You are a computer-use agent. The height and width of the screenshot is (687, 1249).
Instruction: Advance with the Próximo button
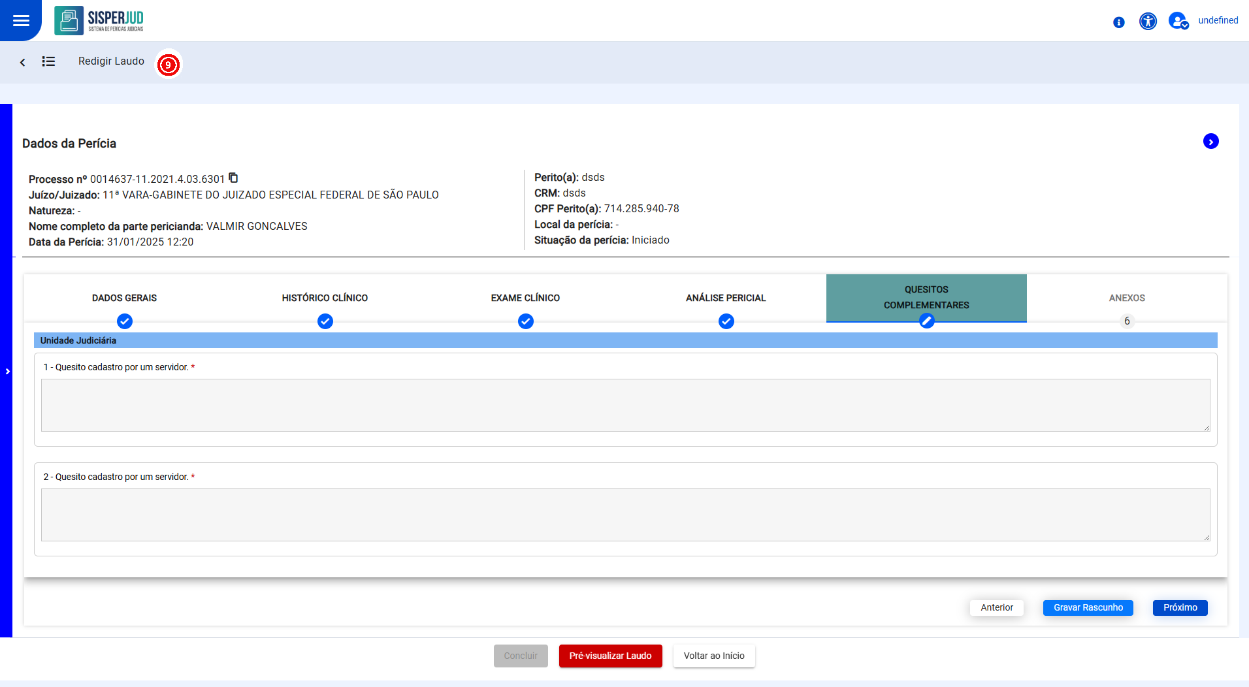pyautogui.click(x=1180, y=607)
